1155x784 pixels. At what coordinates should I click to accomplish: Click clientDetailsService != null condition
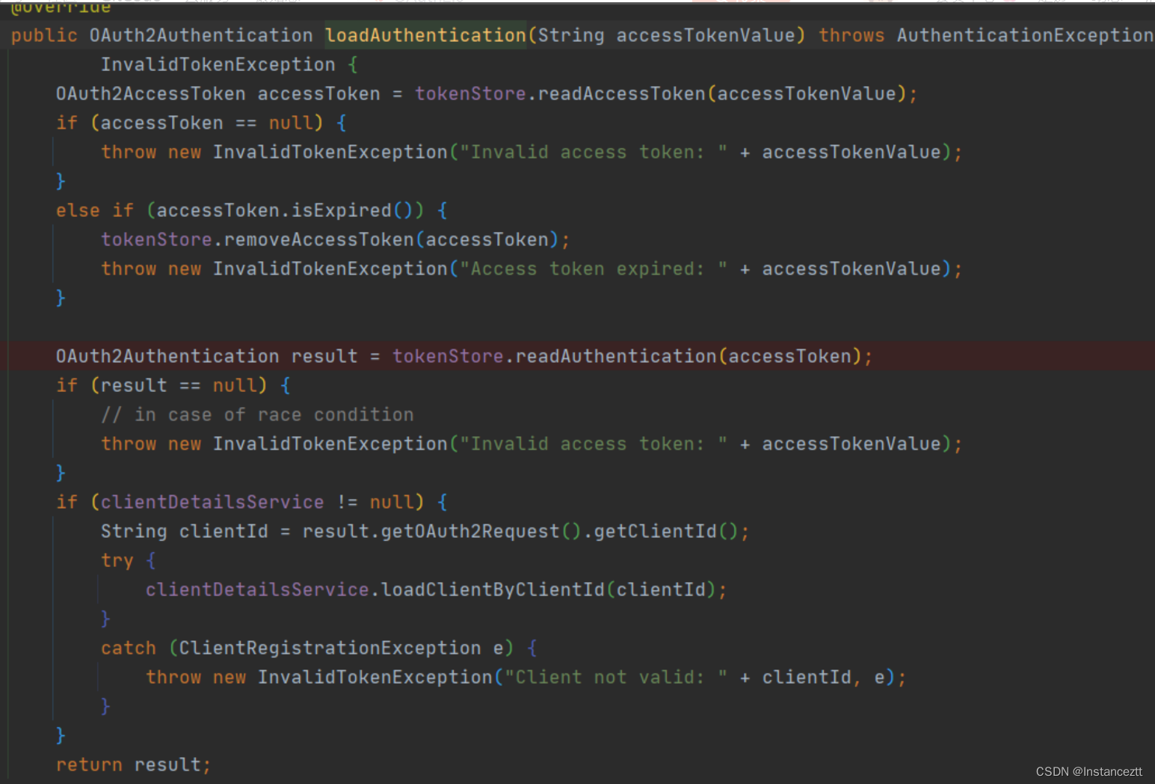(x=257, y=502)
